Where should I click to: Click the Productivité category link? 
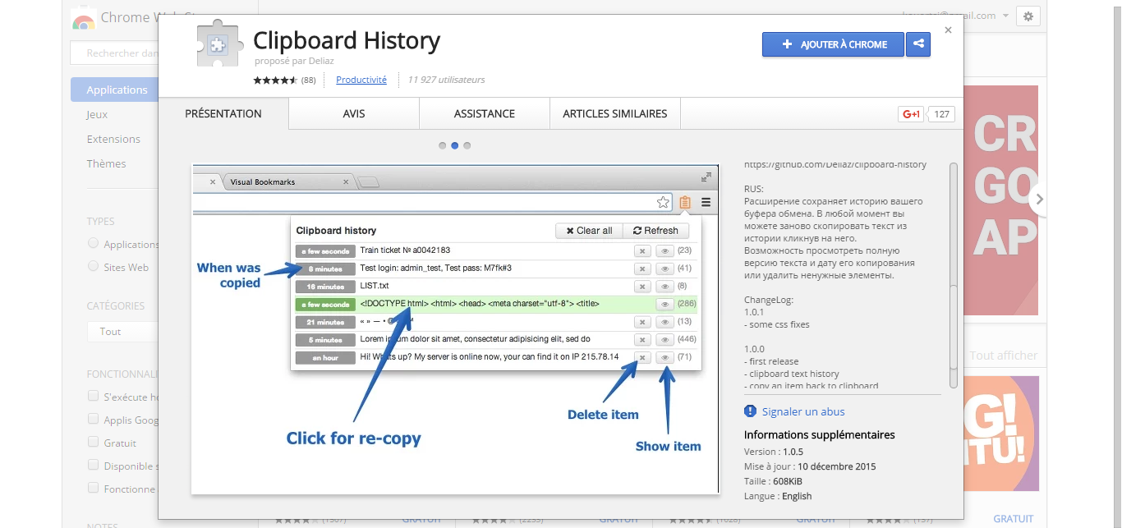[x=361, y=80]
